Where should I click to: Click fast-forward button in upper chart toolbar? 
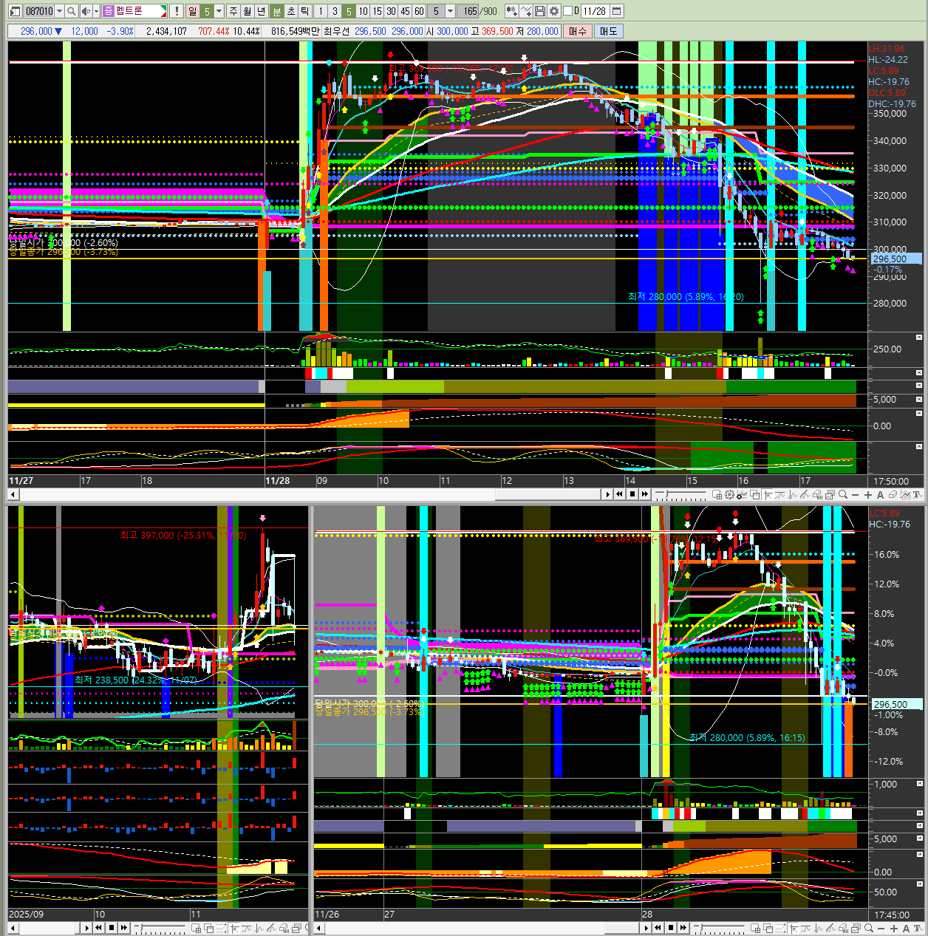(x=644, y=495)
